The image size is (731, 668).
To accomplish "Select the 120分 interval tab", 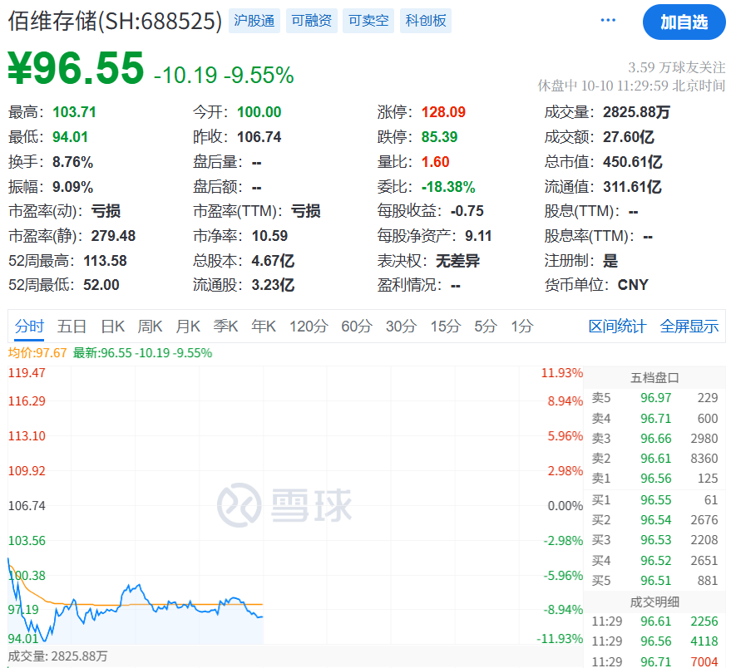I will pos(308,327).
